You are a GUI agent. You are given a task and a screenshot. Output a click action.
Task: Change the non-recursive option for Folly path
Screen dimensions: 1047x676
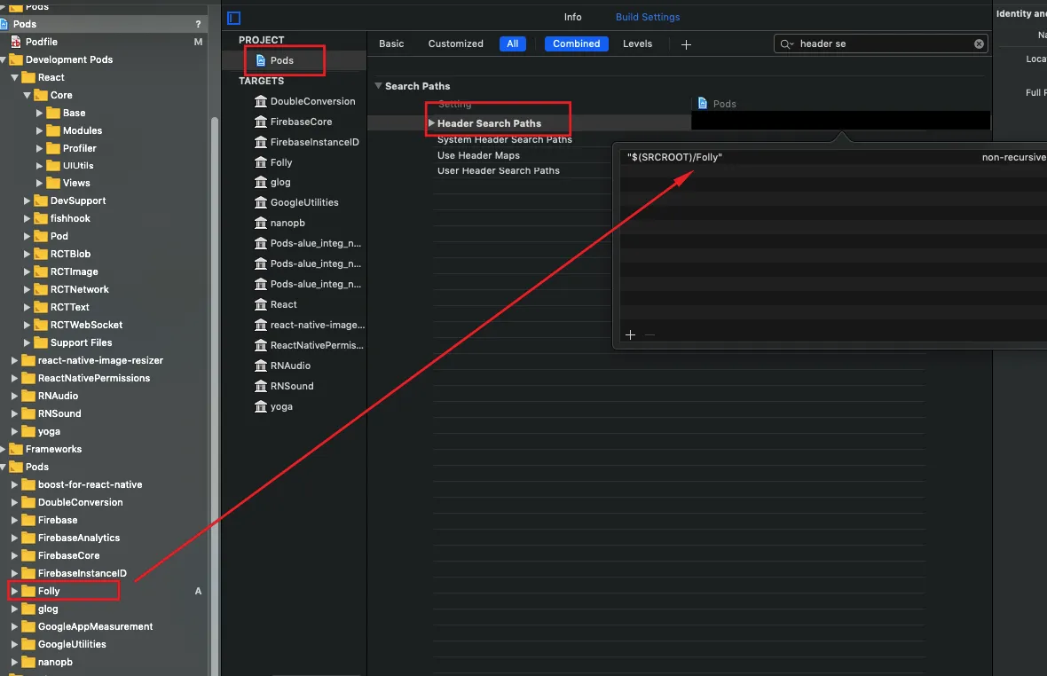click(1013, 158)
